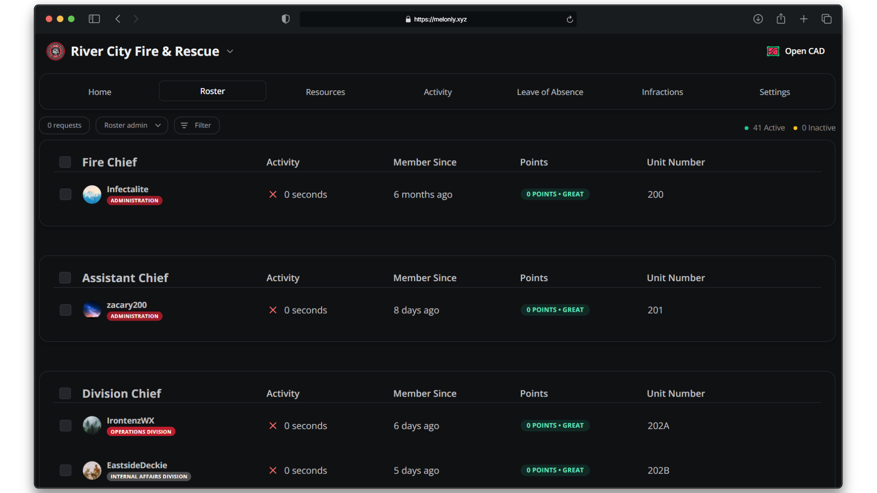Tick the checkbox for zacary200
This screenshot has height=493, width=877.
coord(65,310)
